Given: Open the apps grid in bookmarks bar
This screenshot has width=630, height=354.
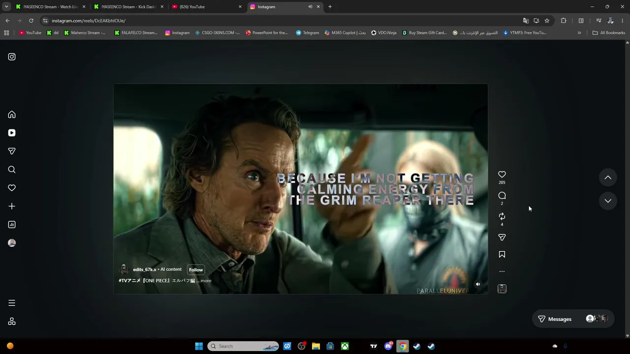Looking at the screenshot, I should pyautogui.click(x=6, y=33).
